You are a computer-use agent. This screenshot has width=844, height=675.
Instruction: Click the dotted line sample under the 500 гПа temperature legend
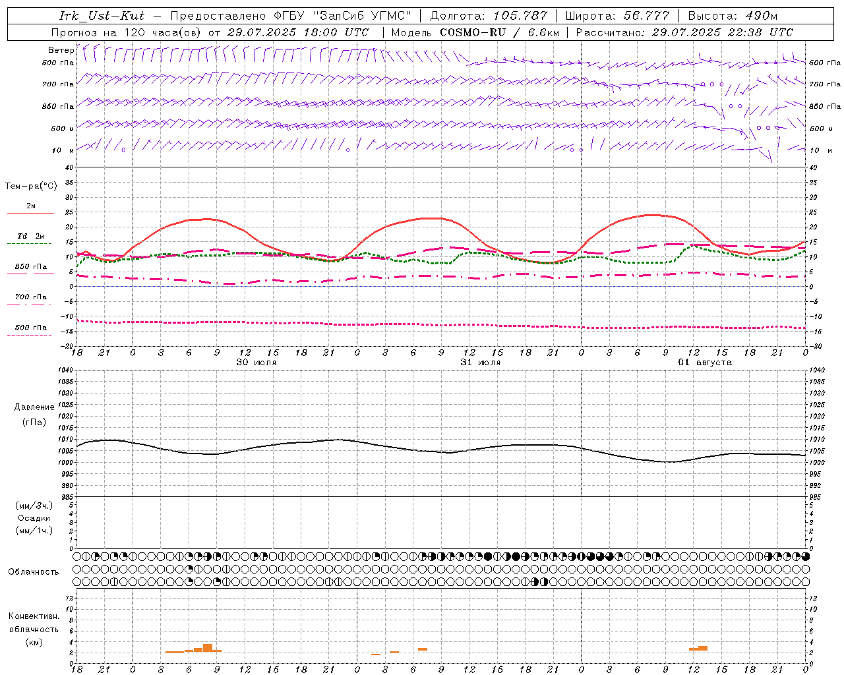[30, 335]
